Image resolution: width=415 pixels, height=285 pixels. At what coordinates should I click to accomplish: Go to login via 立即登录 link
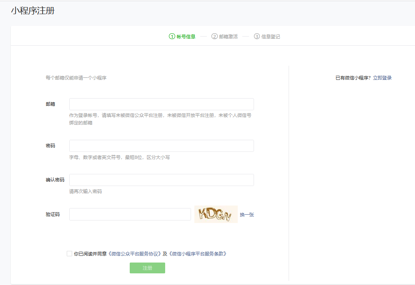[x=382, y=78]
